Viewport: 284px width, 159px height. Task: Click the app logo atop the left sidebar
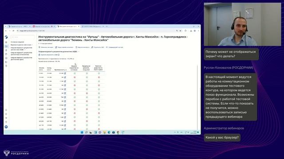point(6,37)
